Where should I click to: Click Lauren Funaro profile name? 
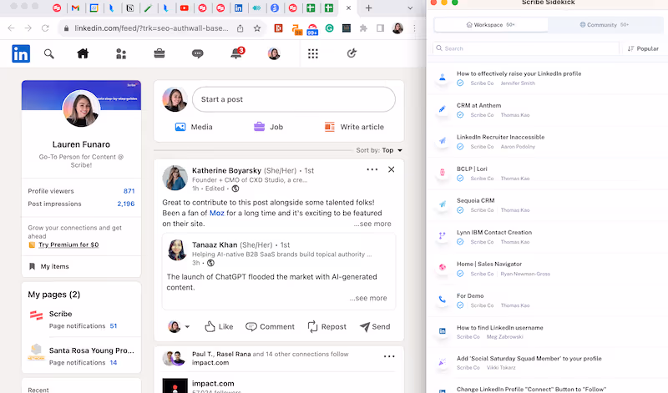pos(81,144)
